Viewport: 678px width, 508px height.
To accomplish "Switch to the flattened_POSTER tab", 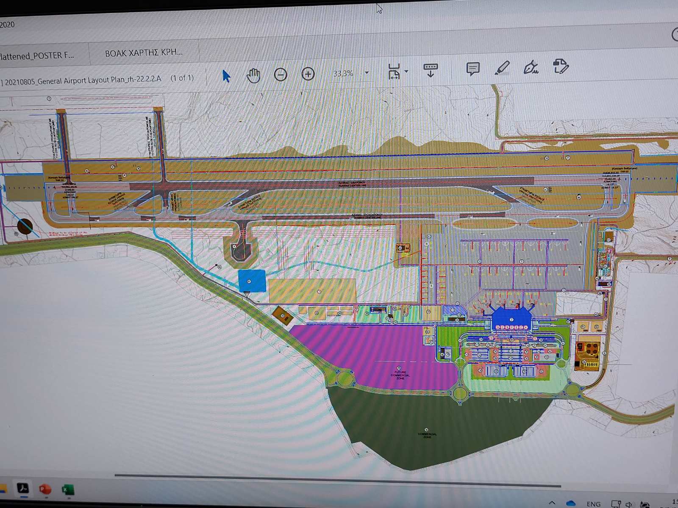I will tap(37, 55).
